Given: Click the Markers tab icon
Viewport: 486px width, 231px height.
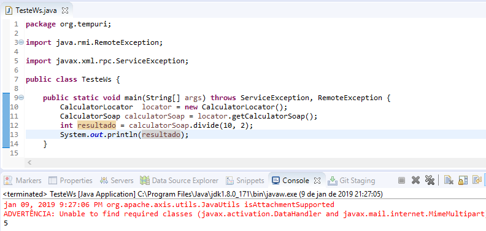Looking at the screenshot, I should (8, 180).
